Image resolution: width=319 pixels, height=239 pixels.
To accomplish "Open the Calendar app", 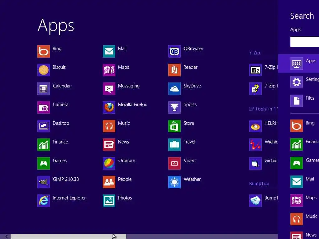I will pos(44,89).
